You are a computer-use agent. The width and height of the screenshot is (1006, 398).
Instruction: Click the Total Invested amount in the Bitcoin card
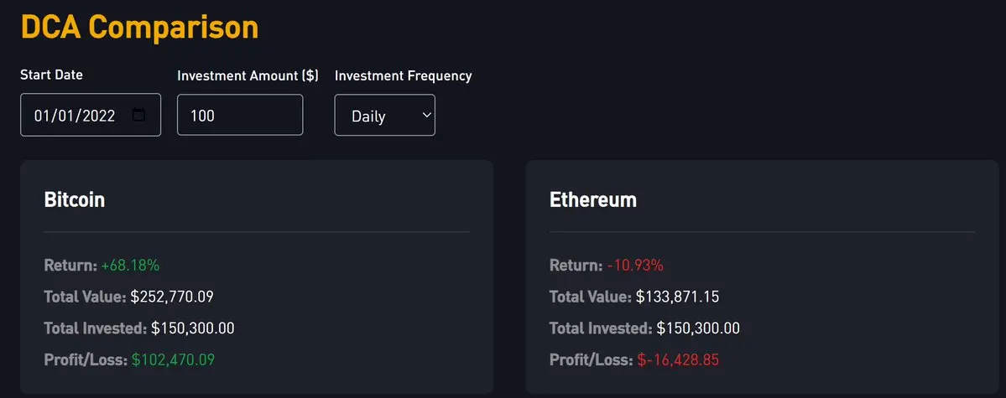pyautogui.click(x=192, y=328)
